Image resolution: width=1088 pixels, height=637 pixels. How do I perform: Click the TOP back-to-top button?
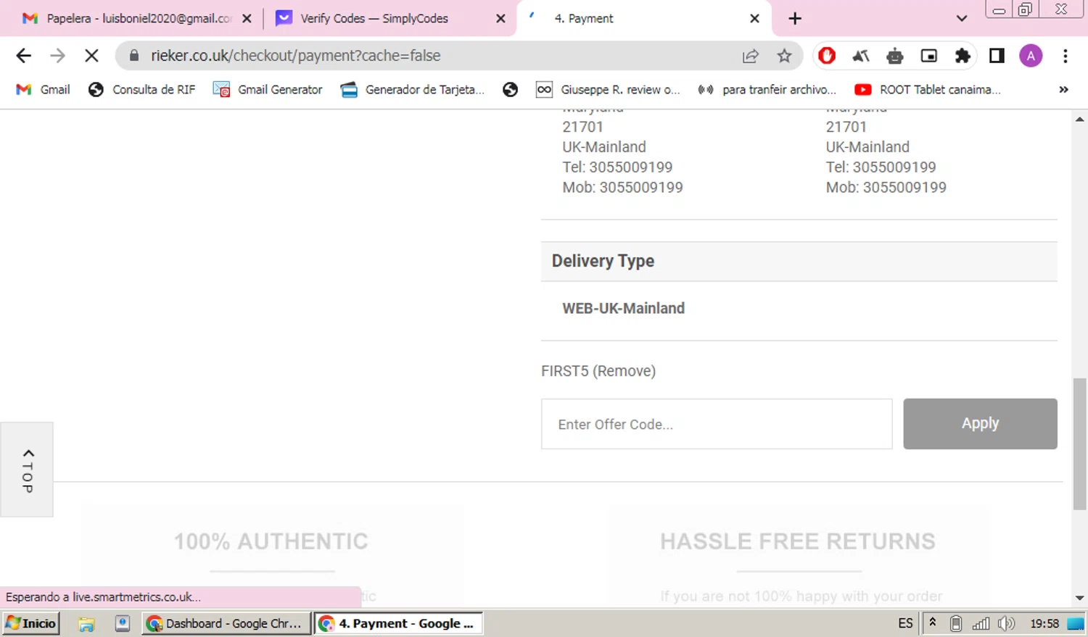pyautogui.click(x=27, y=470)
